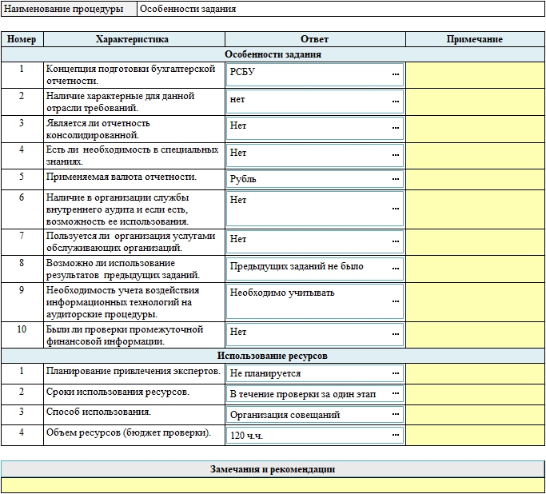The width and height of the screenshot is (546, 494).
Task: Click the note cell for Объем ресурсов row
Action: pyautogui.click(x=476, y=435)
